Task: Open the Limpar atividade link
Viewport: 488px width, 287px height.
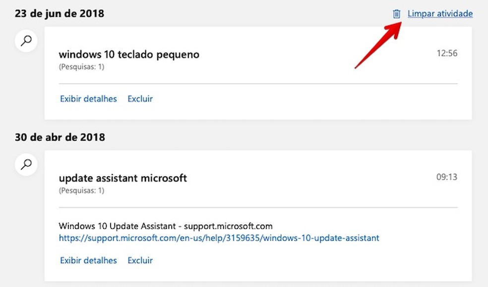Action: point(440,14)
